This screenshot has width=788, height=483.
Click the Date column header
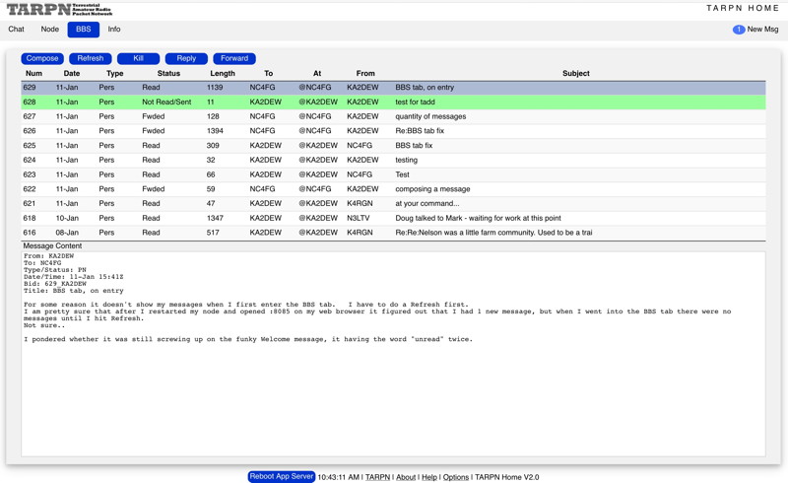coord(72,73)
